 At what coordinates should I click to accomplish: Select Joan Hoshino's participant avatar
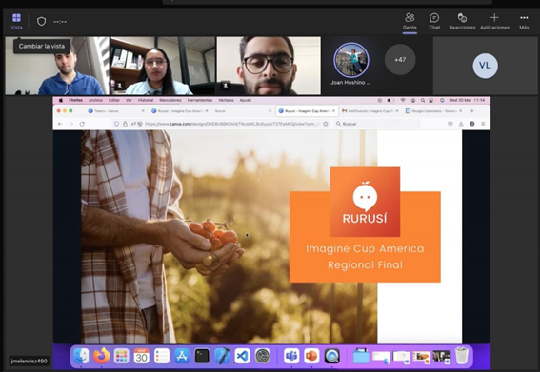coord(350,60)
